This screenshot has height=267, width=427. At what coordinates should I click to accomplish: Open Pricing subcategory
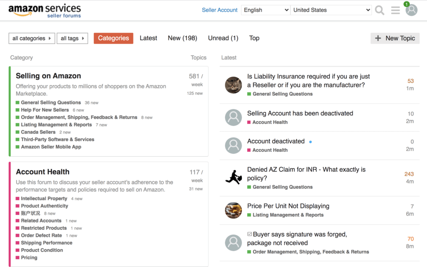[x=29, y=257]
